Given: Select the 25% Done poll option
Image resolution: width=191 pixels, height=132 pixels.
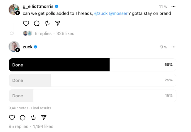Looking at the screenshot, I should click(92, 80).
